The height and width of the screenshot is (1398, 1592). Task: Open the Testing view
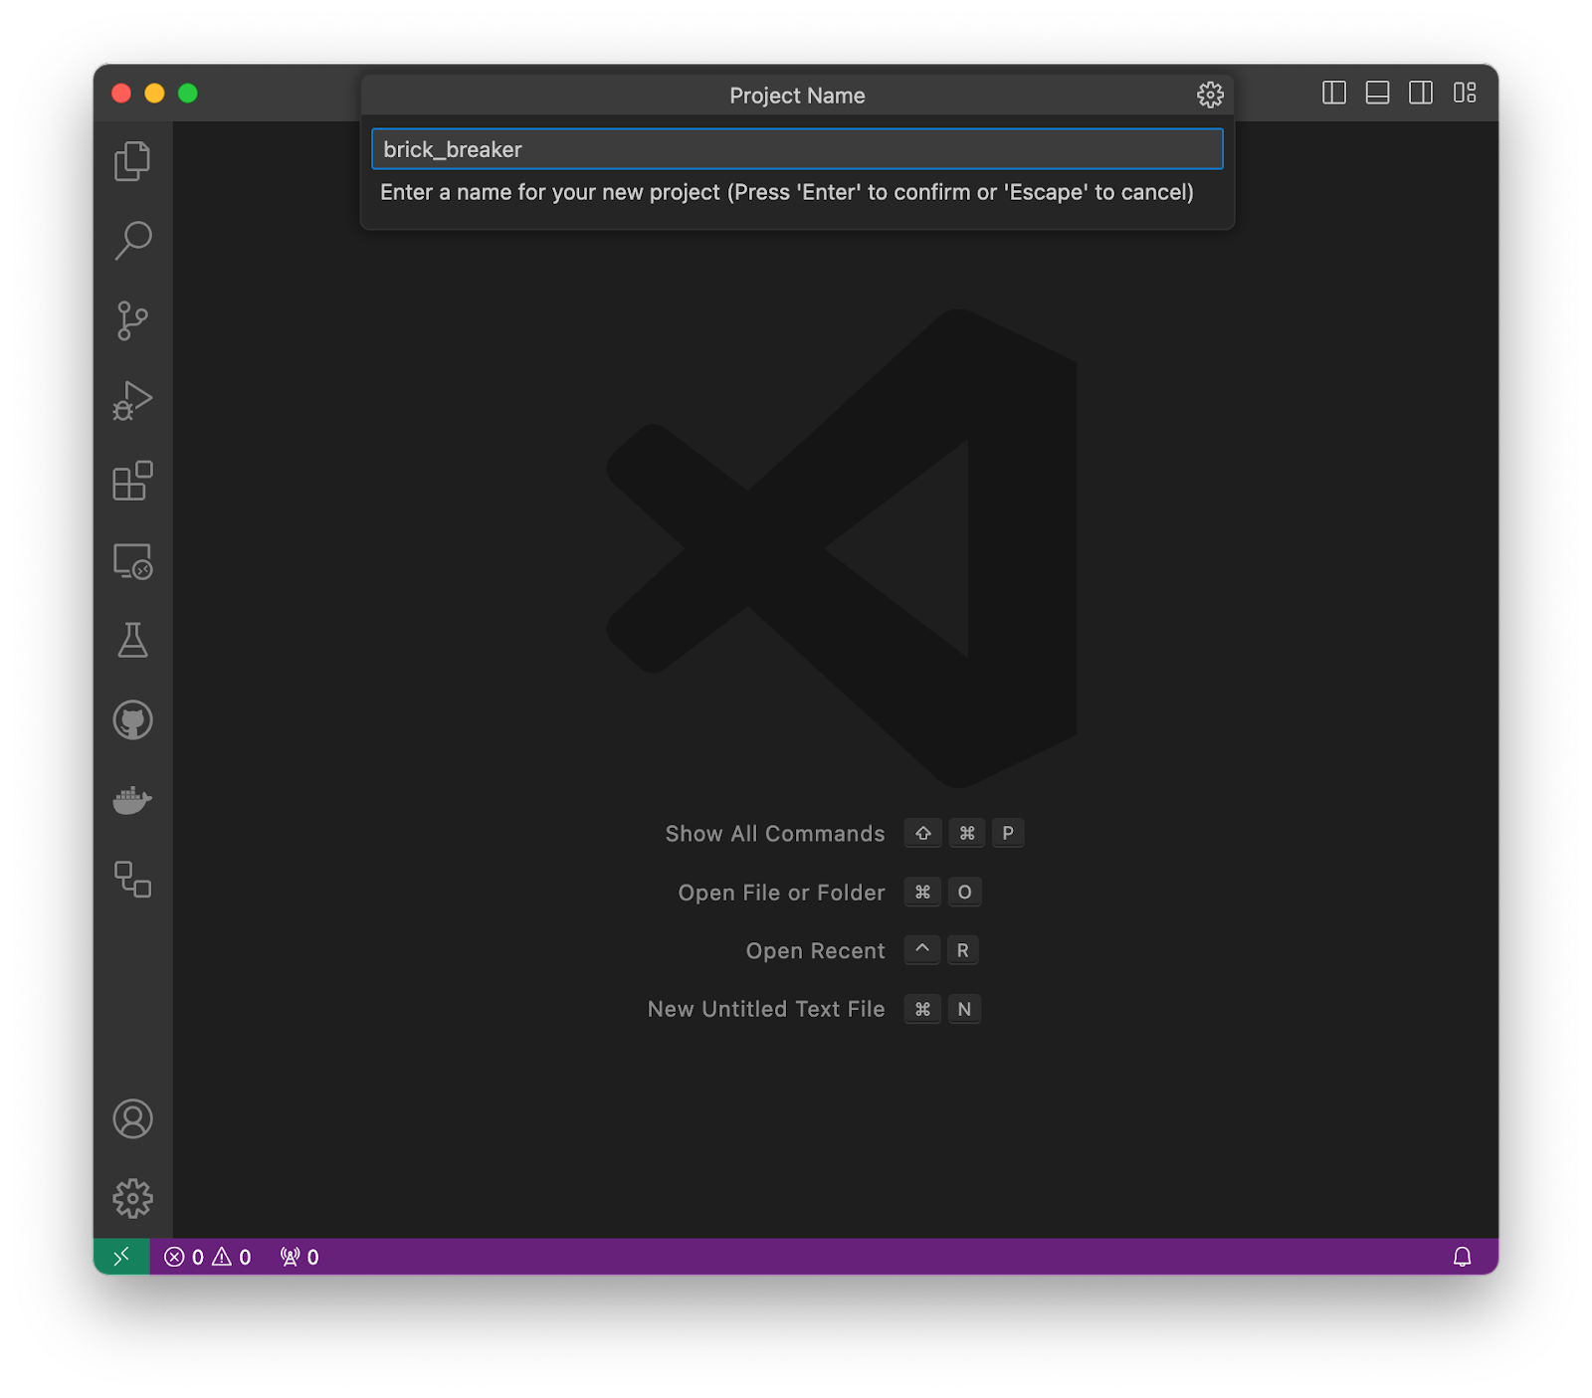coord(133,641)
